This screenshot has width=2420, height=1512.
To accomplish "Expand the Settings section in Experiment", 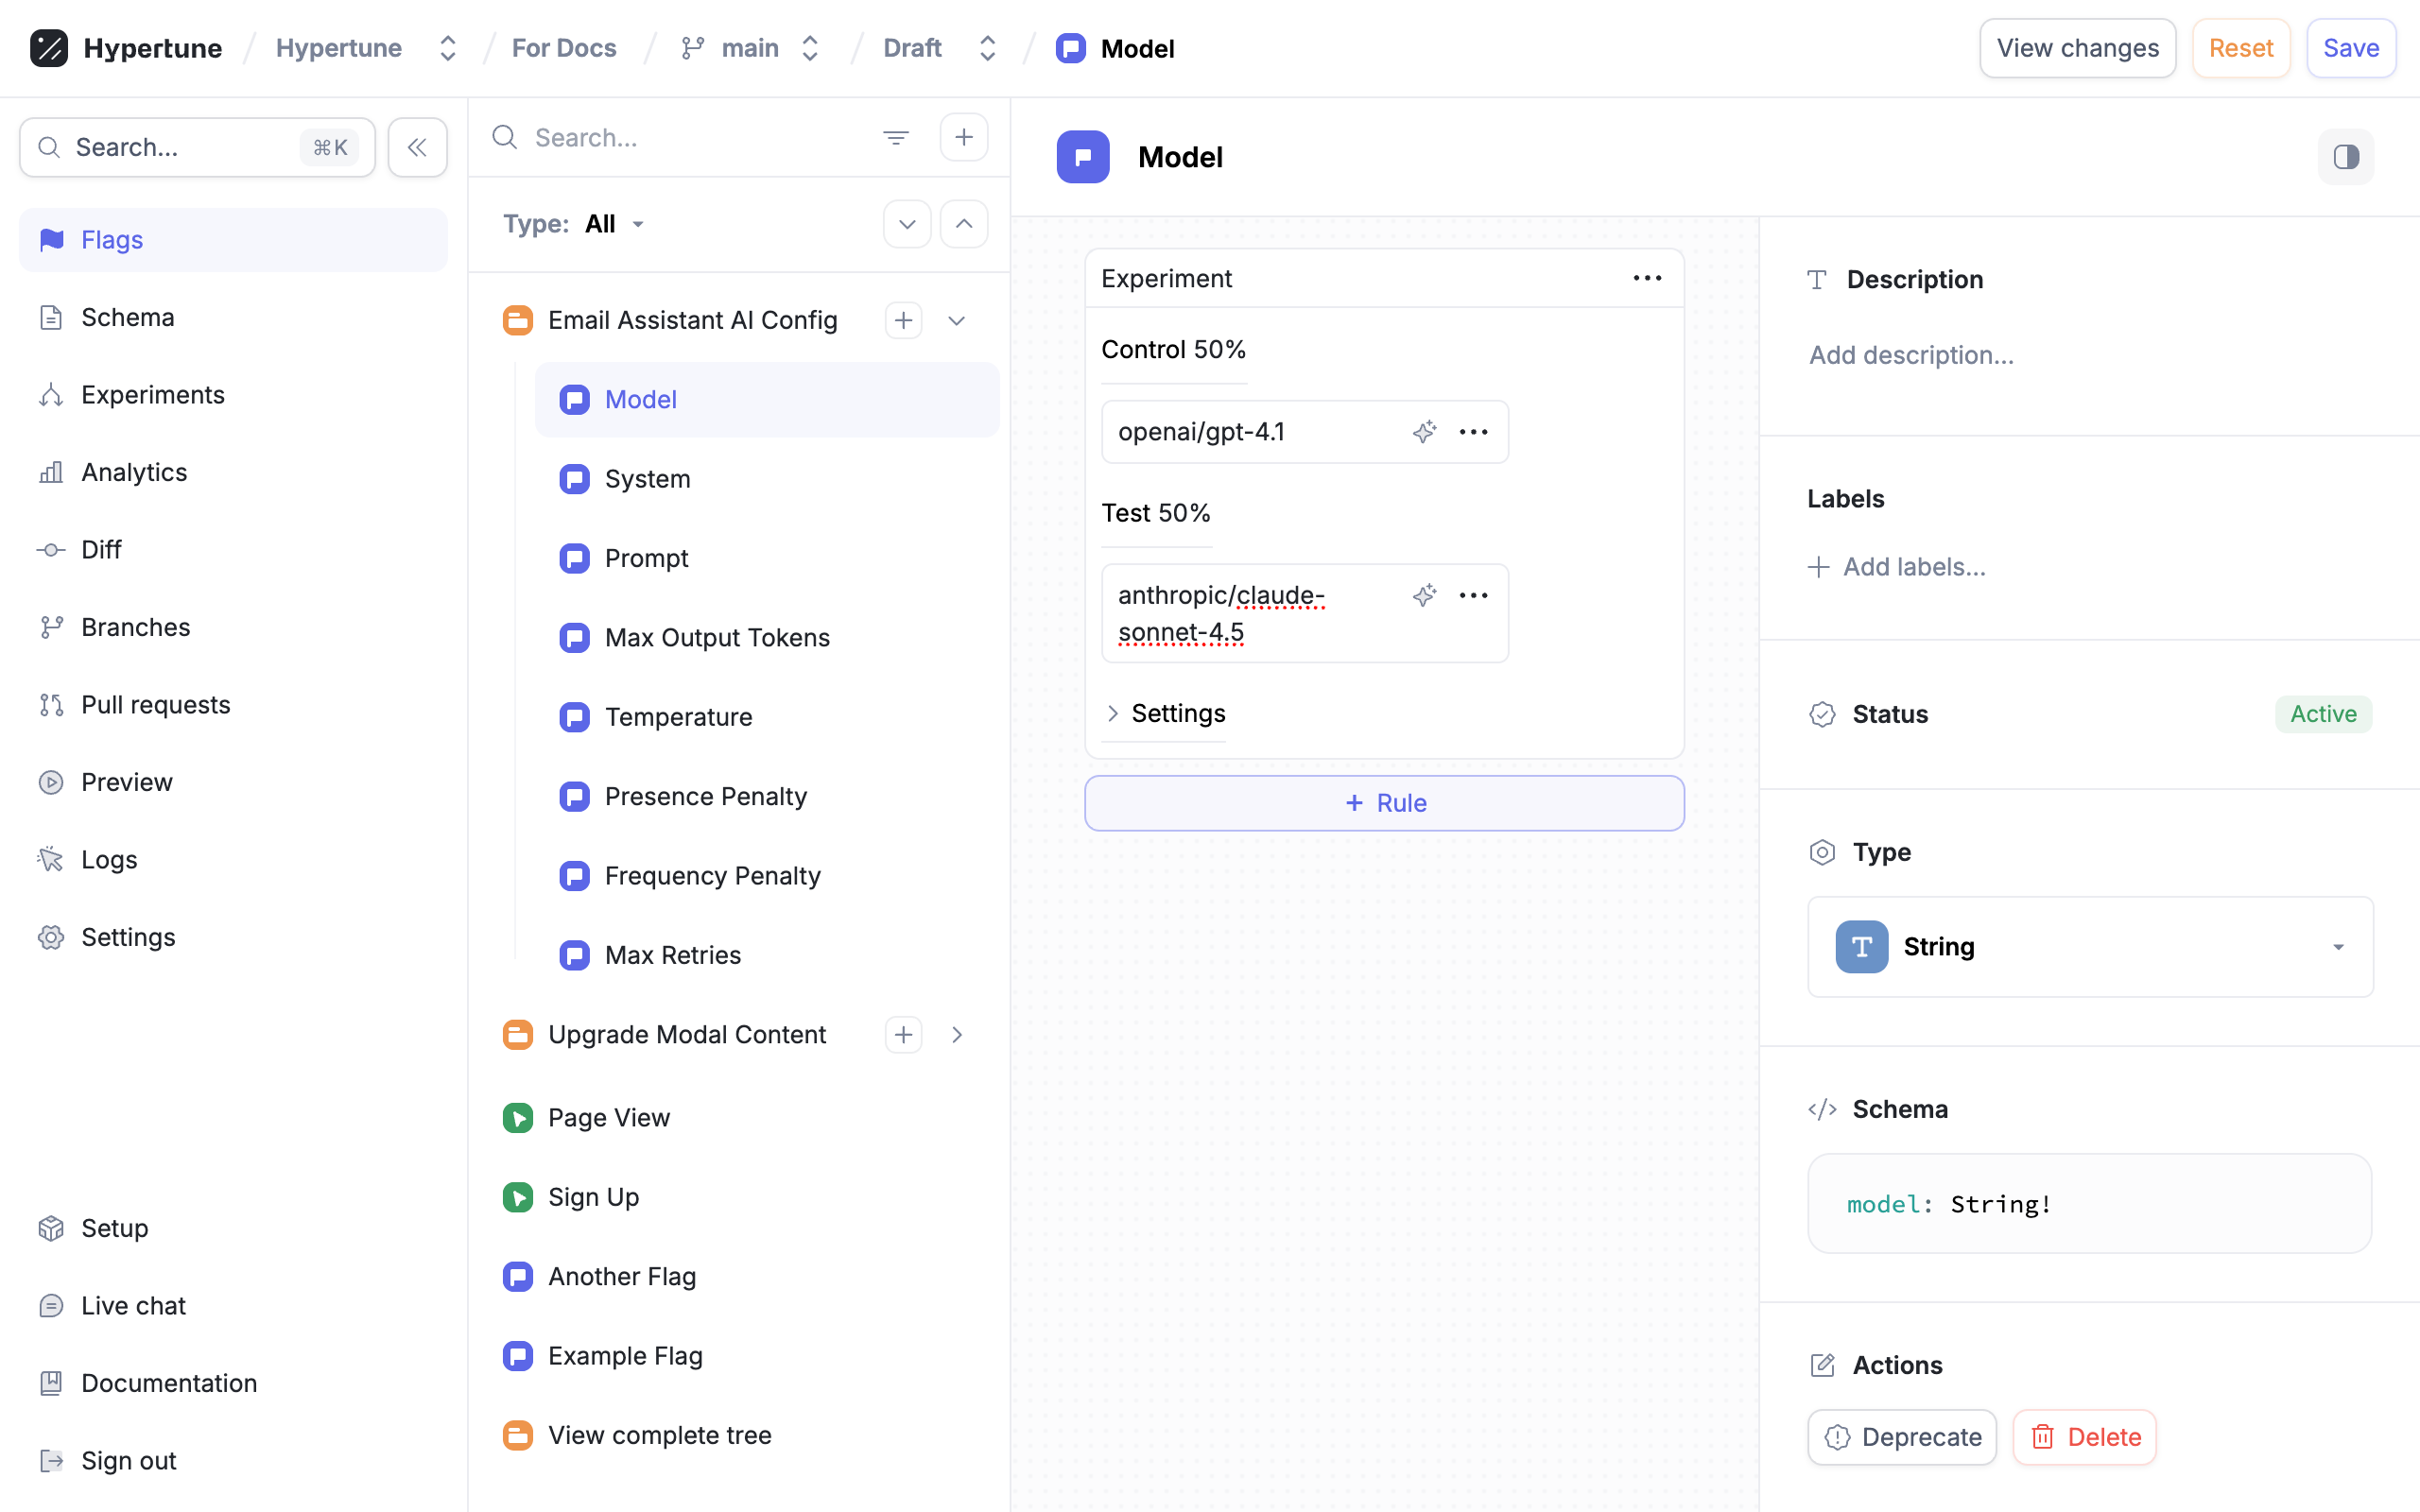I will pos(1164,713).
